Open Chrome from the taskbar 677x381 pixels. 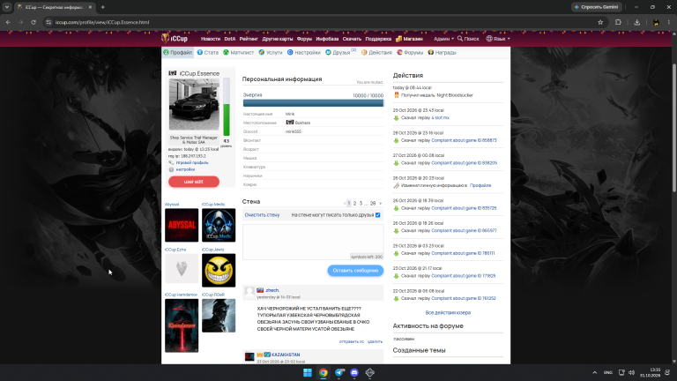pyautogui.click(x=323, y=372)
